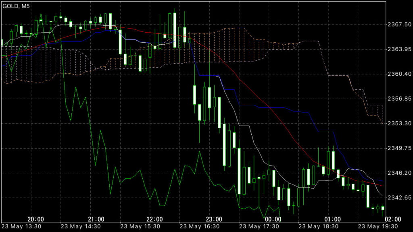Select the 2360.40 price level label
This screenshot has height=232, width=413.
(x=400, y=74)
